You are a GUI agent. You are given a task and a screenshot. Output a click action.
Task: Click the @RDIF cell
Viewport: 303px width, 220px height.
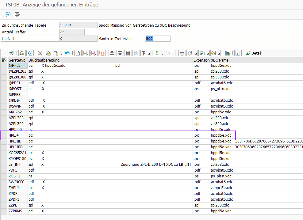pyautogui.click(x=18, y=101)
